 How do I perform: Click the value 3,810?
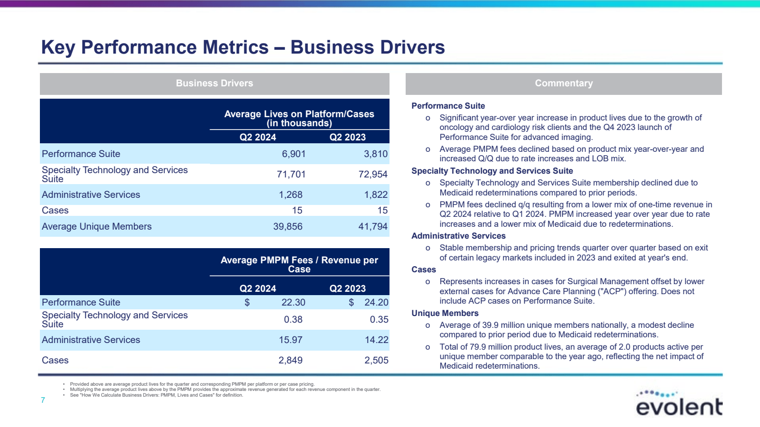coord(376,154)
